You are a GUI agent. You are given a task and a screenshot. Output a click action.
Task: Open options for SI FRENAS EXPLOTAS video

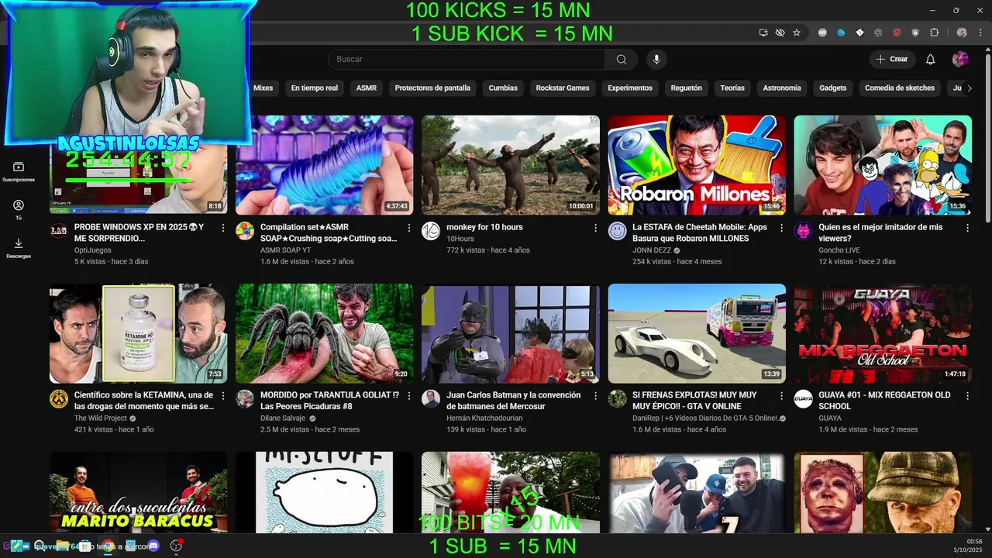coord(781,396)
